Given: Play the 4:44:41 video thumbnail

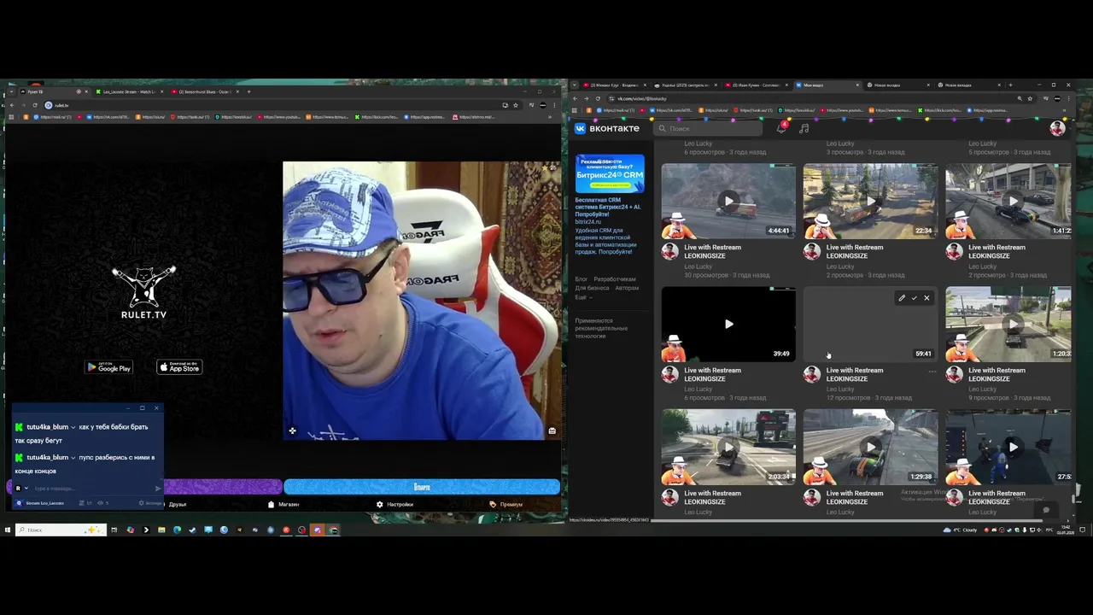Looking at the screenshot, I should click(728, 201).
